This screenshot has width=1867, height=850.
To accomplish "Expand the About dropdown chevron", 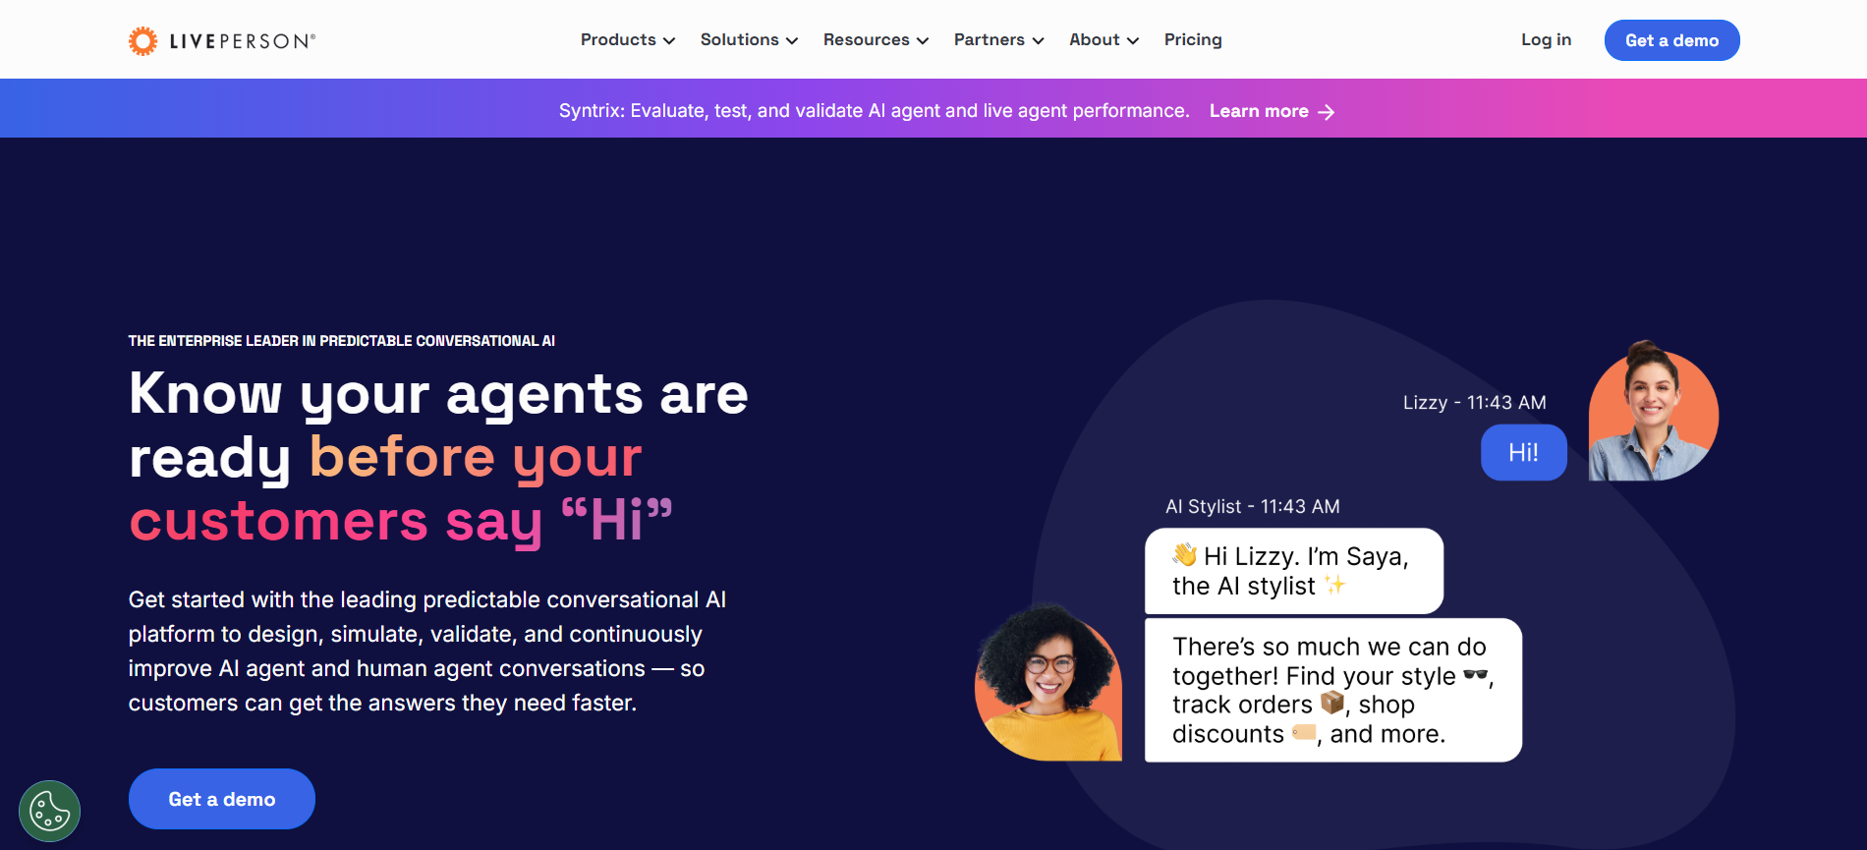I will pyautogui.click(x=1133, y=40).
